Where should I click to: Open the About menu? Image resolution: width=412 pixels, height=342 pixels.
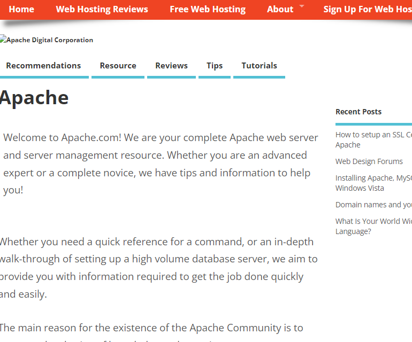(x=280, y=9)
